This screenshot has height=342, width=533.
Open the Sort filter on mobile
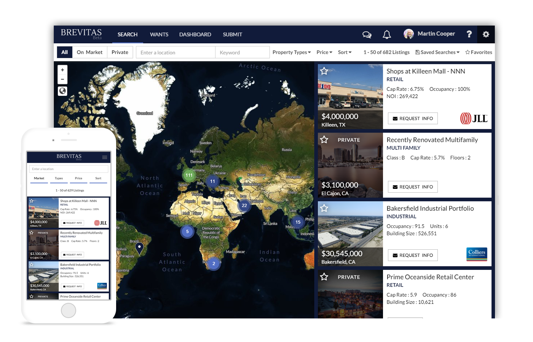pyautogui.click(x=98, y=178)
